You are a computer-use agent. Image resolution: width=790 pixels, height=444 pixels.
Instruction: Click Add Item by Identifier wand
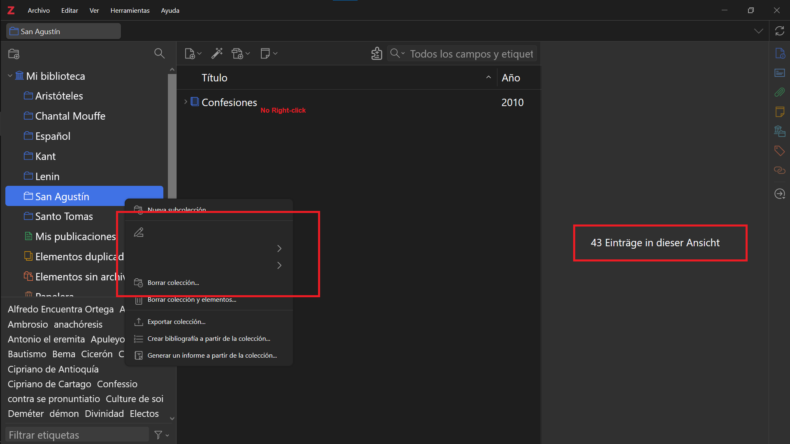[x=217, y=53]
